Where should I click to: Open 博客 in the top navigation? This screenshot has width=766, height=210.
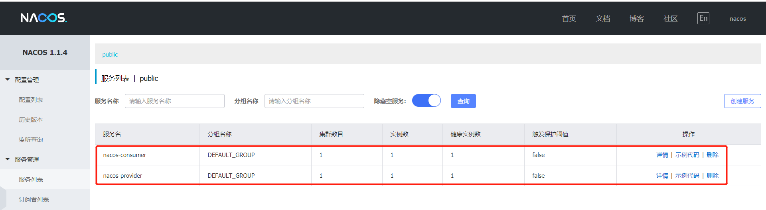637,19
